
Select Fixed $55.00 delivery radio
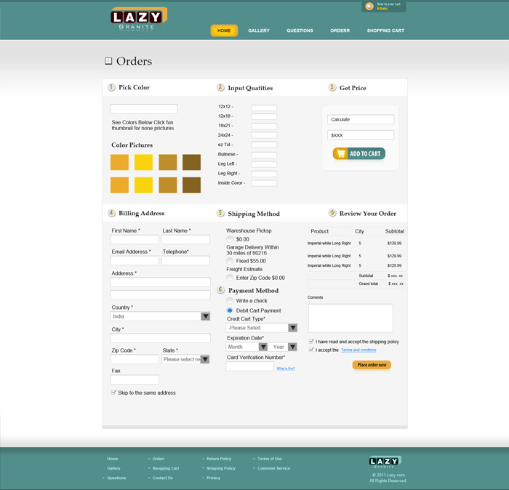pos(230,261)
